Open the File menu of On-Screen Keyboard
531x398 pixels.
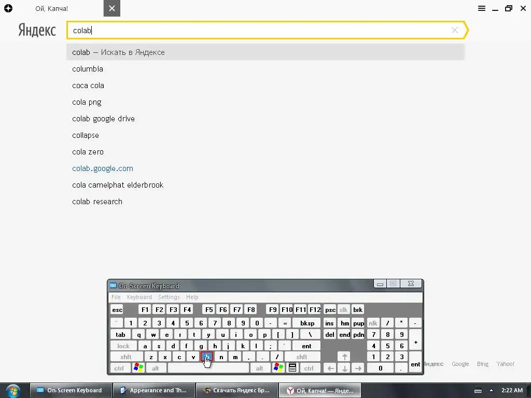(116, 297)
